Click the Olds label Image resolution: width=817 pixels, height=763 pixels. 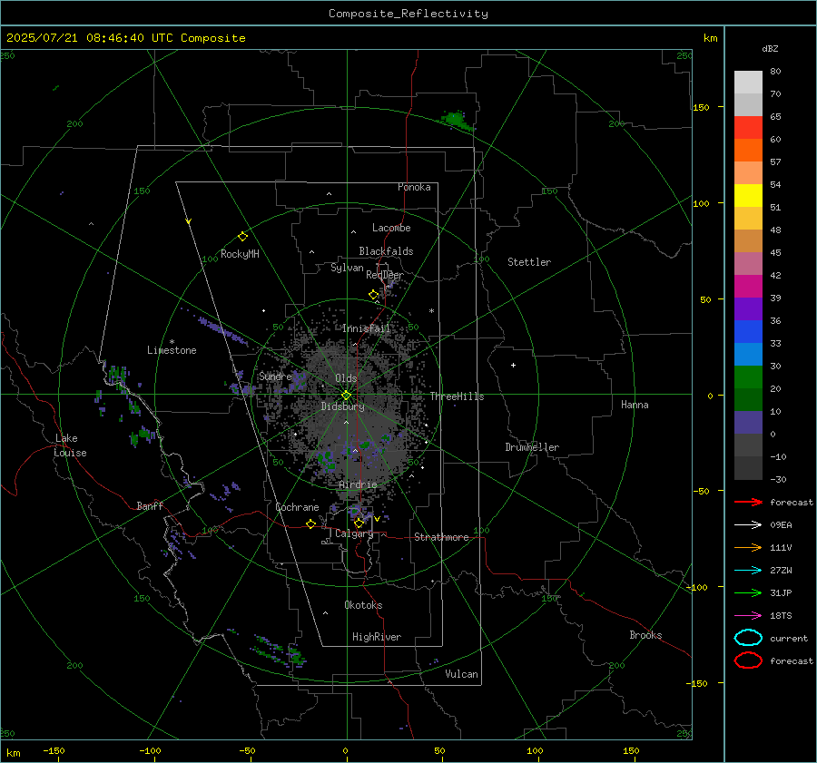tap(346, 378)
